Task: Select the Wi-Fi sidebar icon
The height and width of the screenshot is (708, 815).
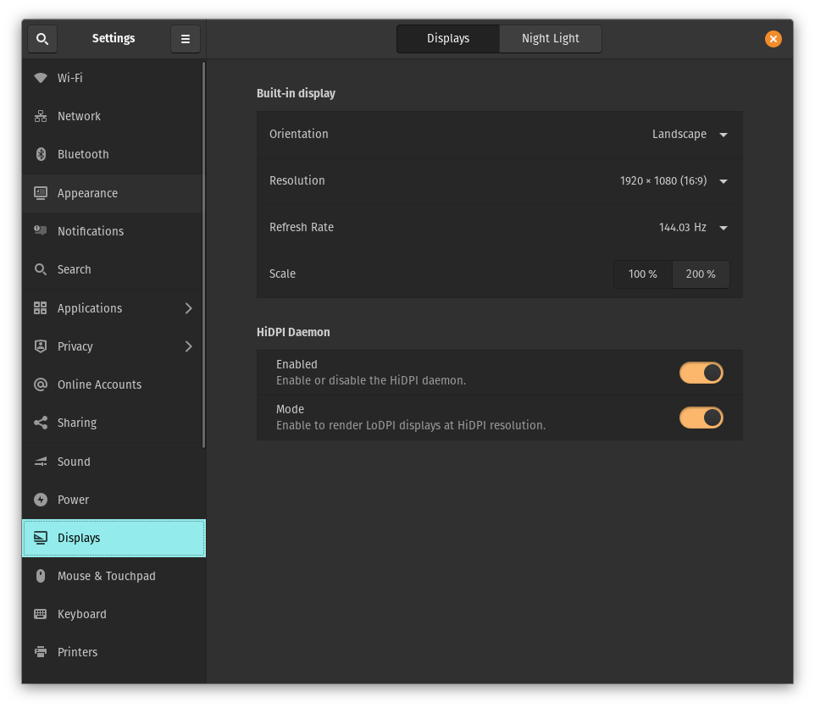Action: point(40,77)
